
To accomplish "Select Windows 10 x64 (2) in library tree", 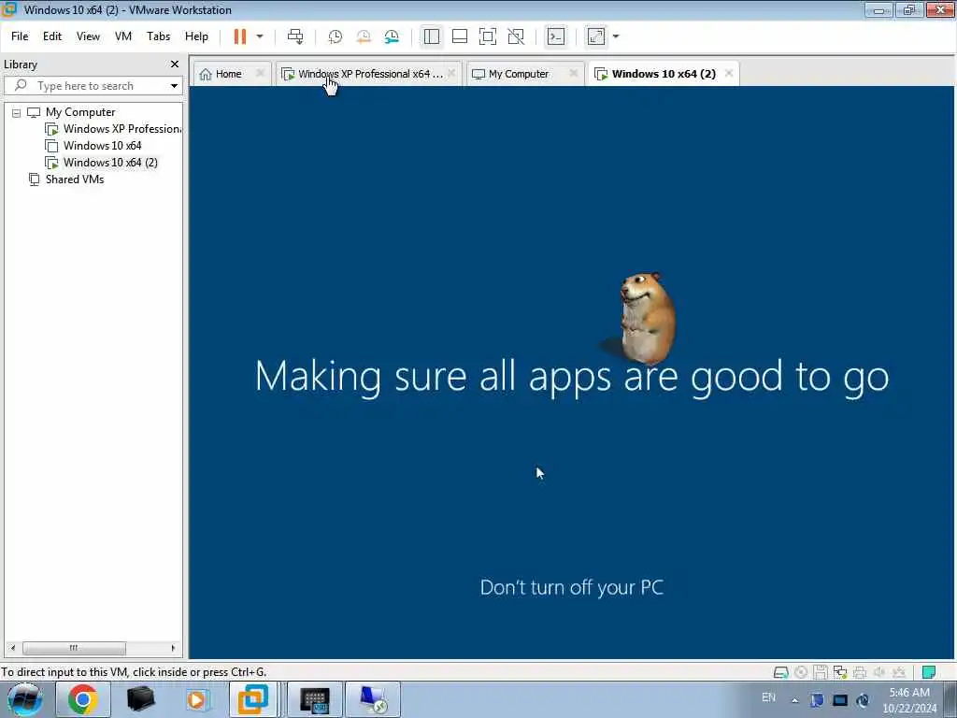I will [110, 163].
